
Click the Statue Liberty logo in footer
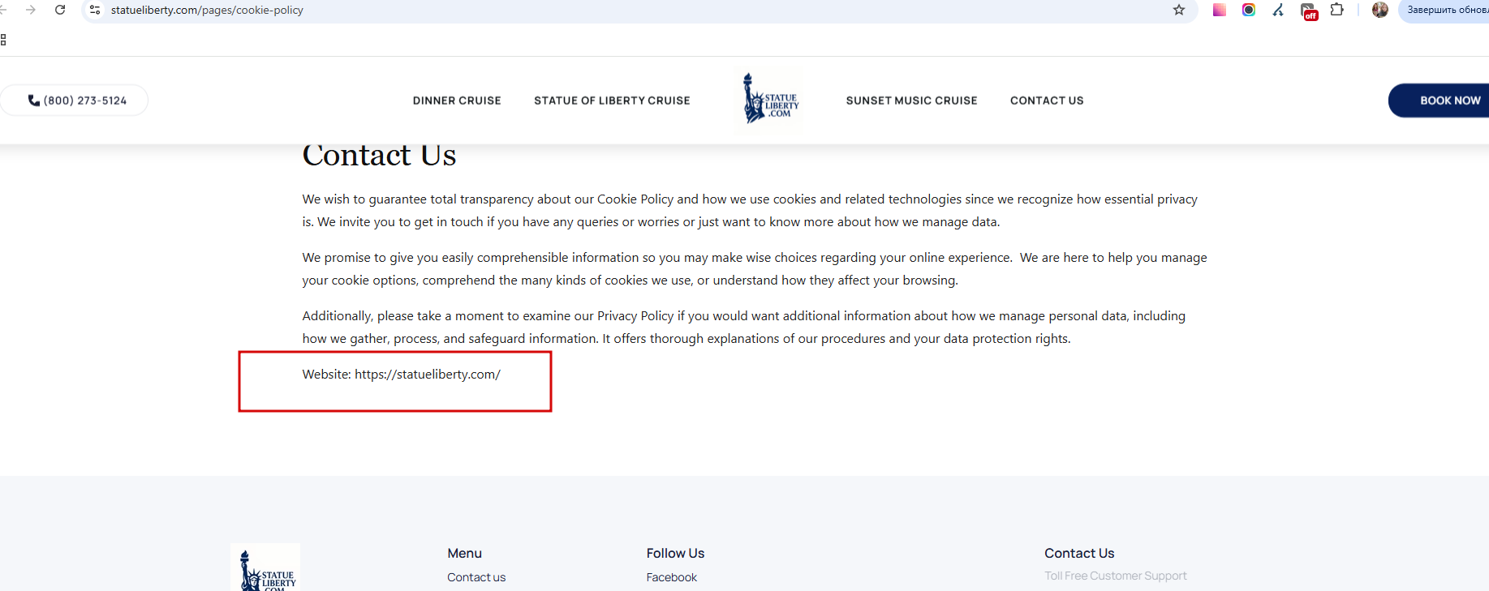265,568
